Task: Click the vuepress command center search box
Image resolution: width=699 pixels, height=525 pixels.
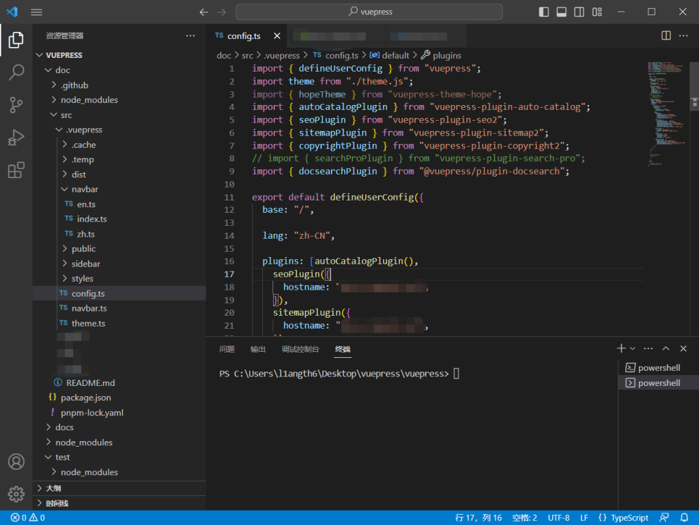Action: [x=369, y=12]
